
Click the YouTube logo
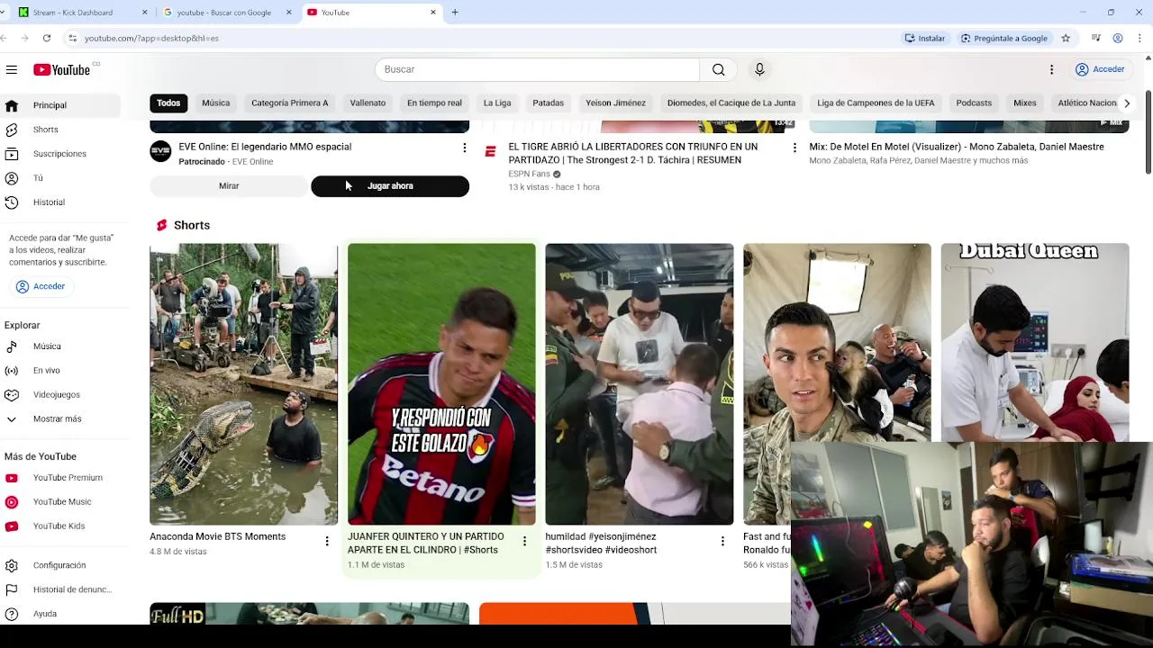click(62, 69)
